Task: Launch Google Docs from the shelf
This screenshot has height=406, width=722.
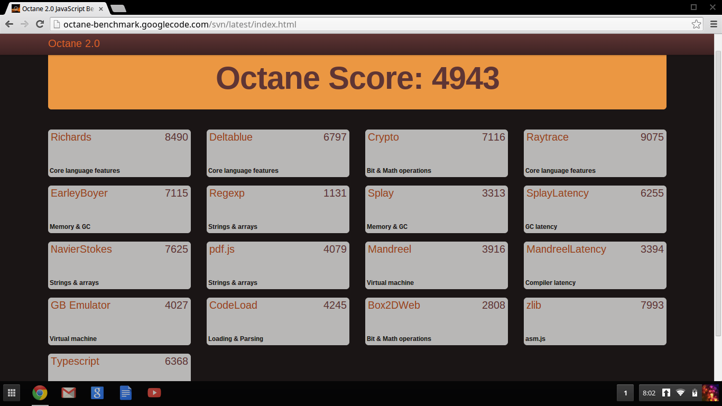Action: tap(125, 393)
